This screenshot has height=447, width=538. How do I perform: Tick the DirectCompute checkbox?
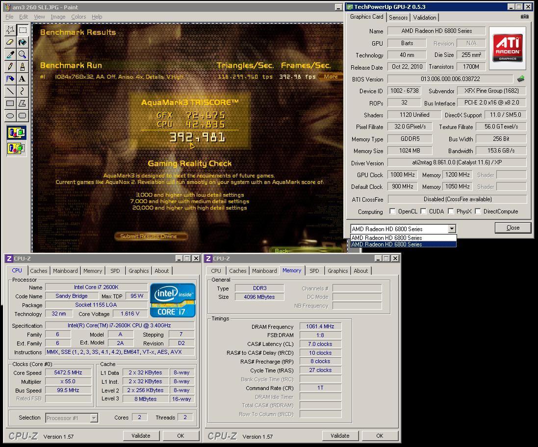pos(478,211)
